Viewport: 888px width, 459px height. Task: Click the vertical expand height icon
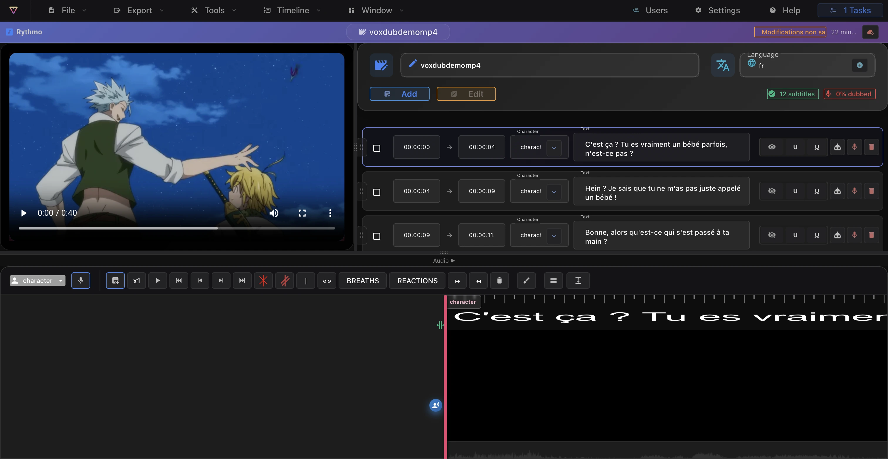(578, 281)
